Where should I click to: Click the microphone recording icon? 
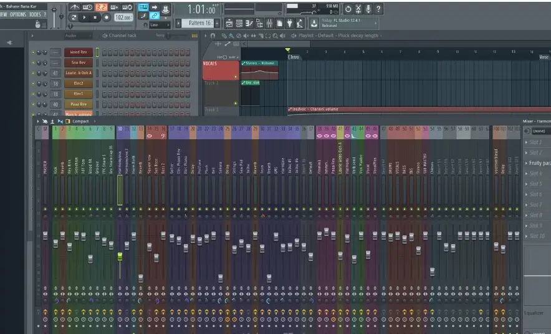(x=368, y=9)
